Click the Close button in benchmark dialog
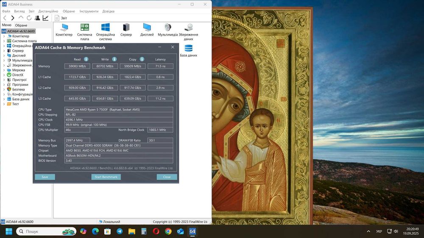Screen dimensions: 424x238 (167, 177)
